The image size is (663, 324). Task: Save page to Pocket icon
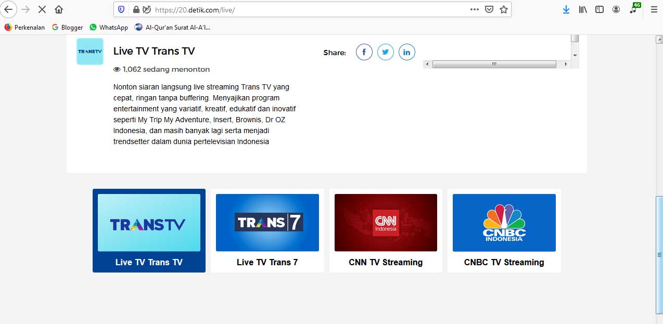[489, 9]
